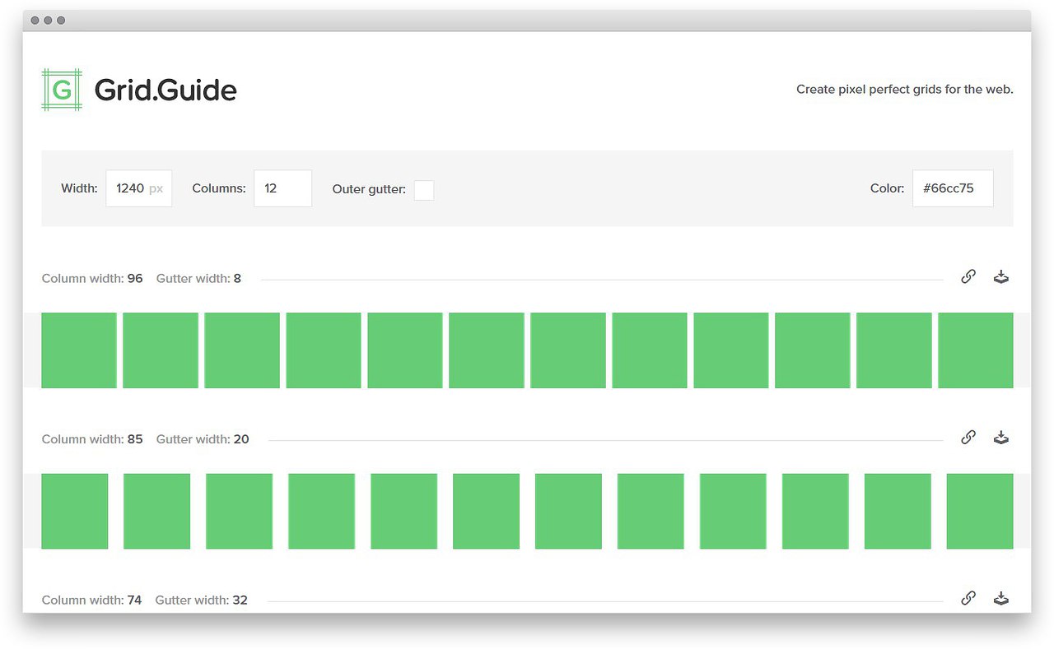The image size is (1054, 649).
Task: Click the "Columns:" label
Action: pos(219,188)
